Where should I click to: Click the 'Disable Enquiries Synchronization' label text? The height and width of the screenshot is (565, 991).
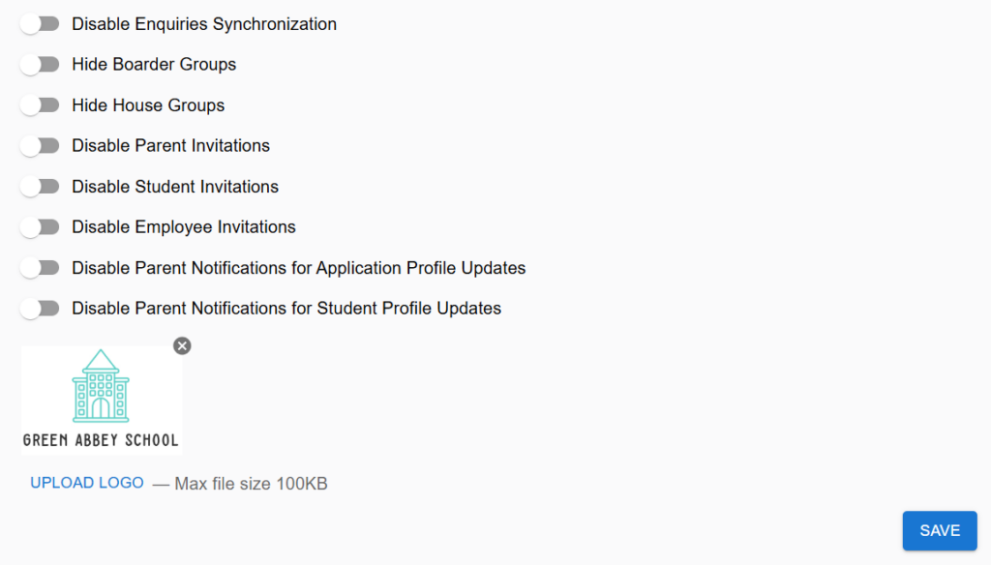pos(204,24)
